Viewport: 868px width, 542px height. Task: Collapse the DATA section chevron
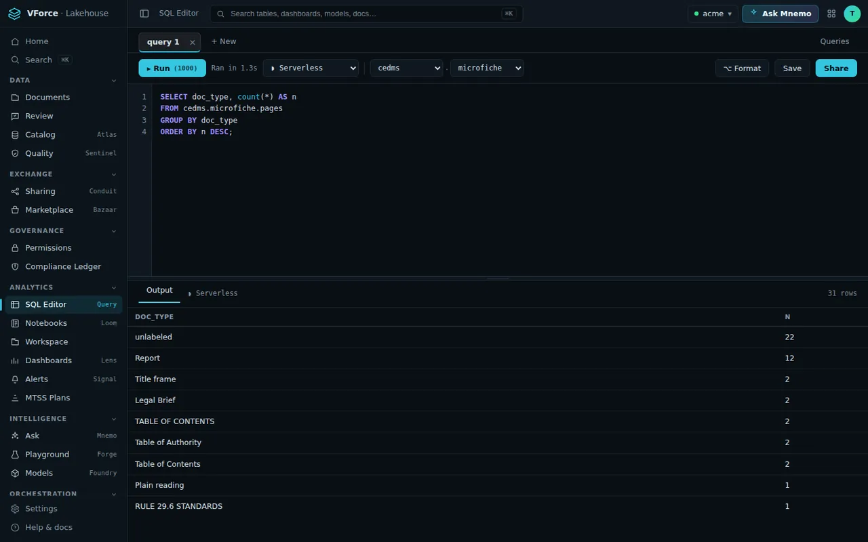114,81
